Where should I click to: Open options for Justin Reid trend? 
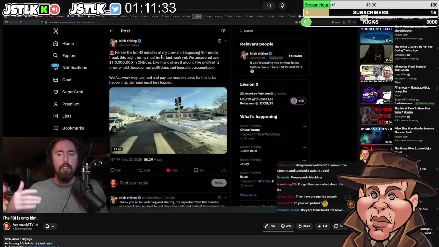[x=304, y=147]
